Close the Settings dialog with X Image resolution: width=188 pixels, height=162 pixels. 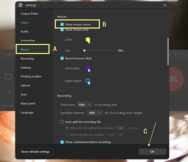click(164, 5)
